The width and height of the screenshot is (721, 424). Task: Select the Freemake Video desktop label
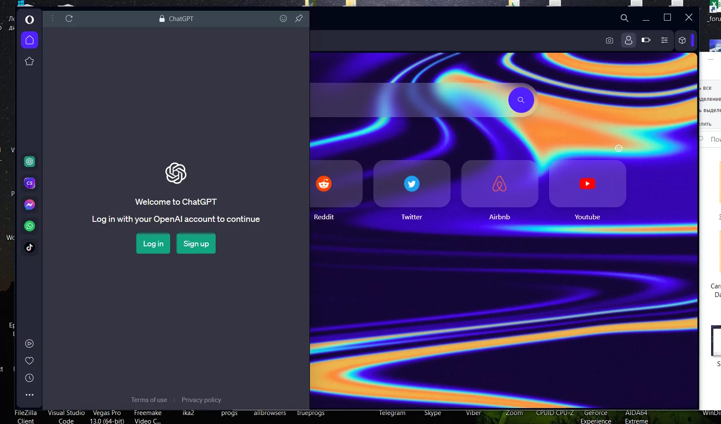pyautogui.click(x=148, y=417)
